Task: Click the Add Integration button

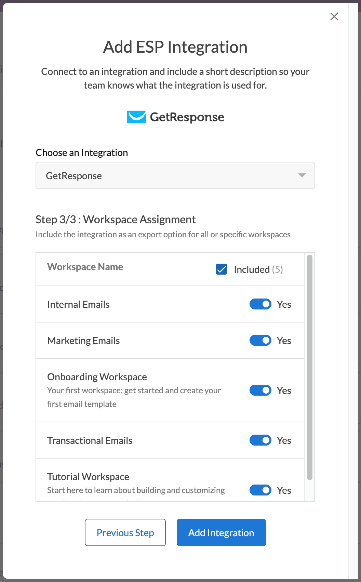Action: point(221,532)
